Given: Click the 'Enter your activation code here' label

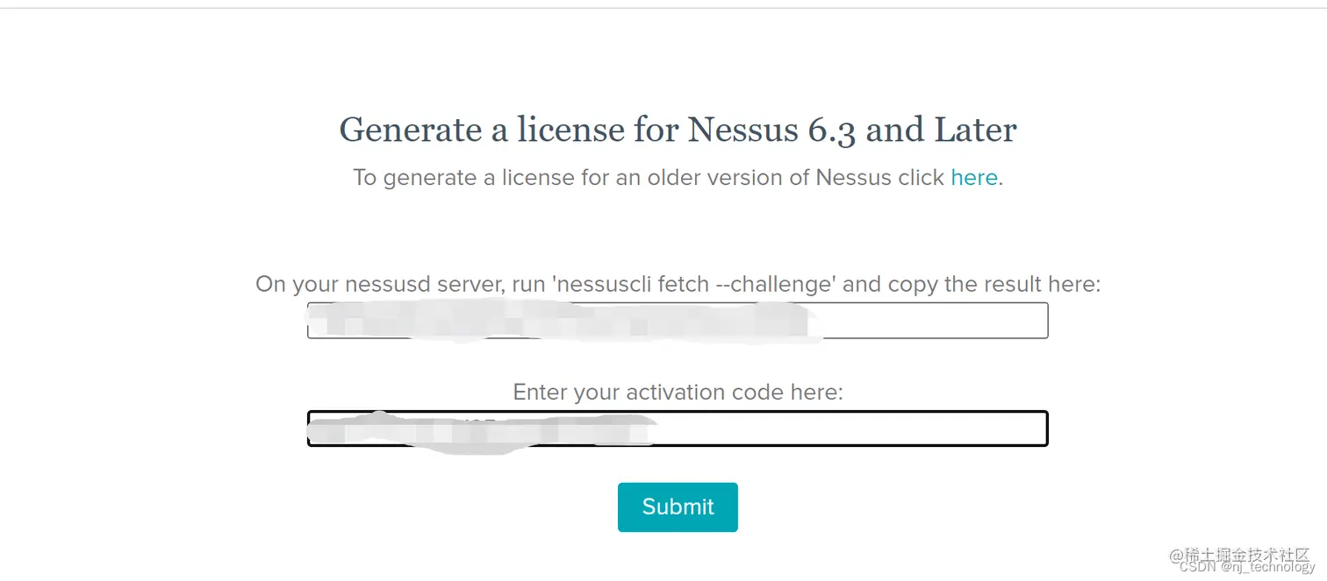Looking at the screenshot, I should 678,392.
